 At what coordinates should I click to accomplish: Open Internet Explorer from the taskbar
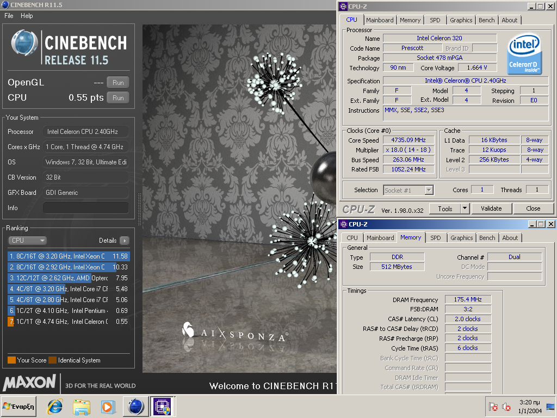[x=55, y=407]
